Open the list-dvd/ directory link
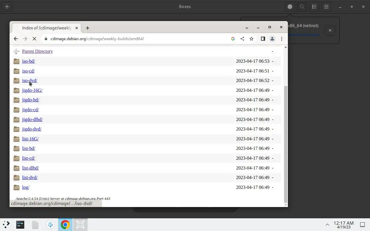Screen dimensions: 370x231 (30, 178)
